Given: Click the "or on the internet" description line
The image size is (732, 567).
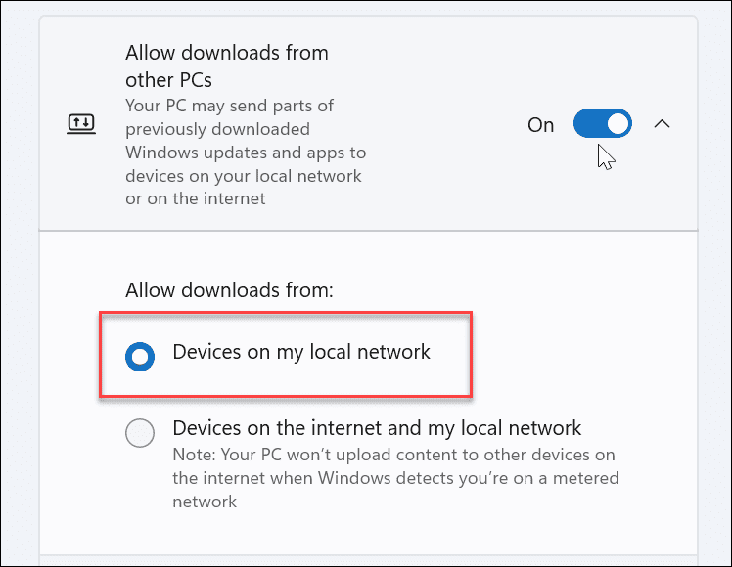Looking at the screenshot, I should [195, 199].
